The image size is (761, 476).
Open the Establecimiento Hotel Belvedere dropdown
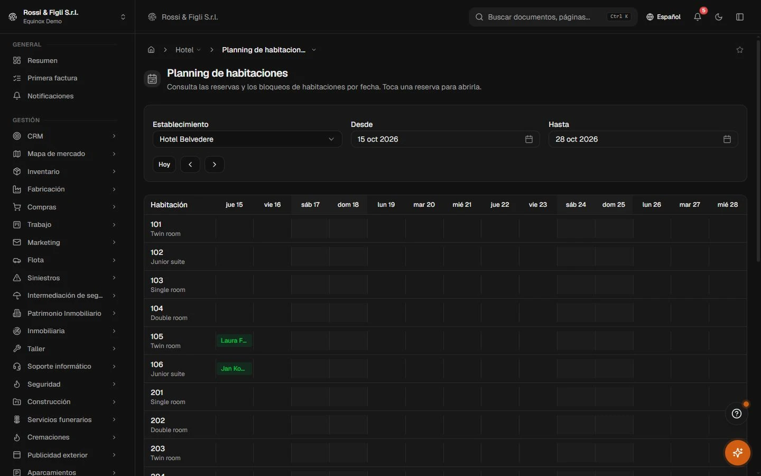pyautogui.click(x=247, y=139)
